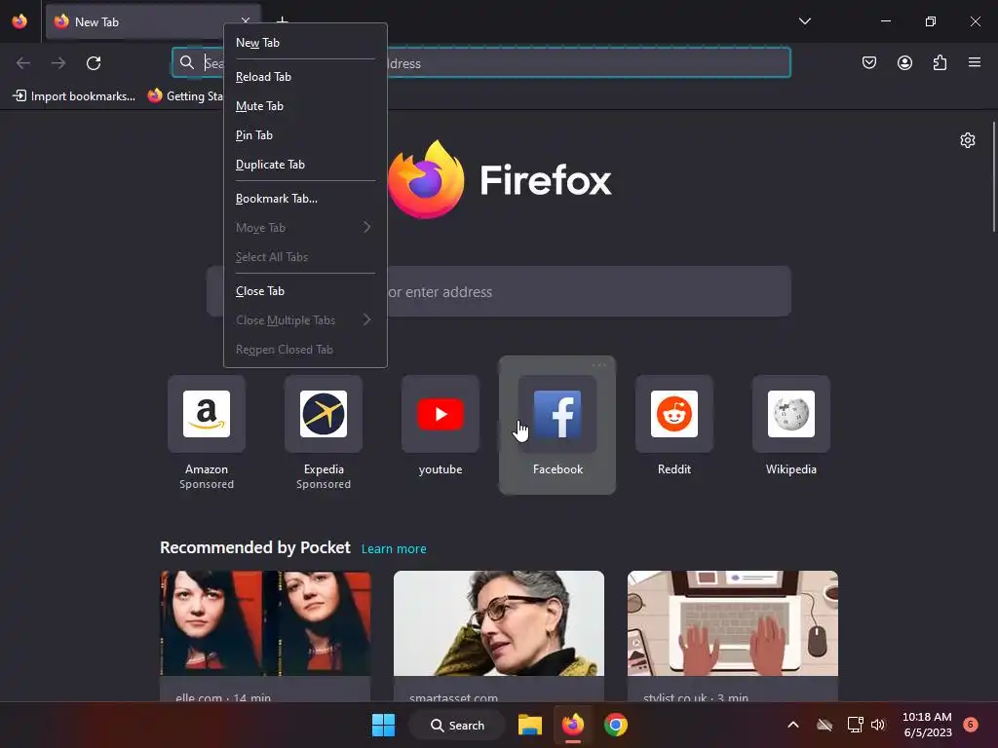Expand the Move Tab submenu arrow
998x748 pixels.
coord(366,228)
